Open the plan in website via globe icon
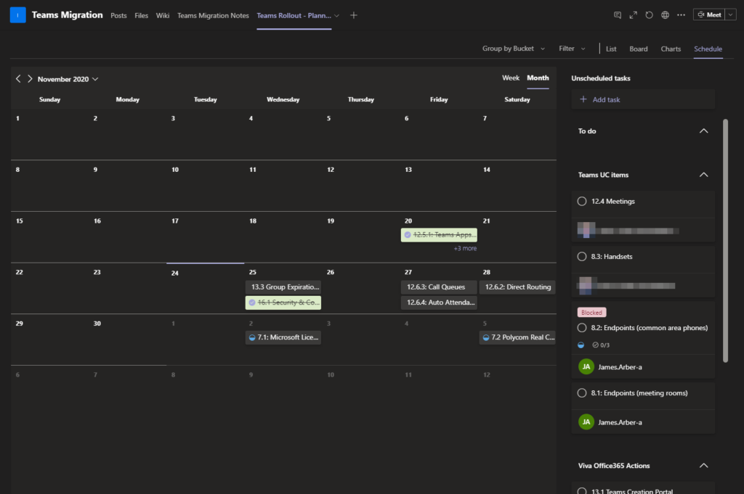 (x=666, y=15)
